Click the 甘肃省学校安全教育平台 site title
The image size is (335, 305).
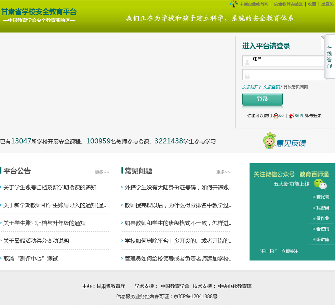point(39,12)
